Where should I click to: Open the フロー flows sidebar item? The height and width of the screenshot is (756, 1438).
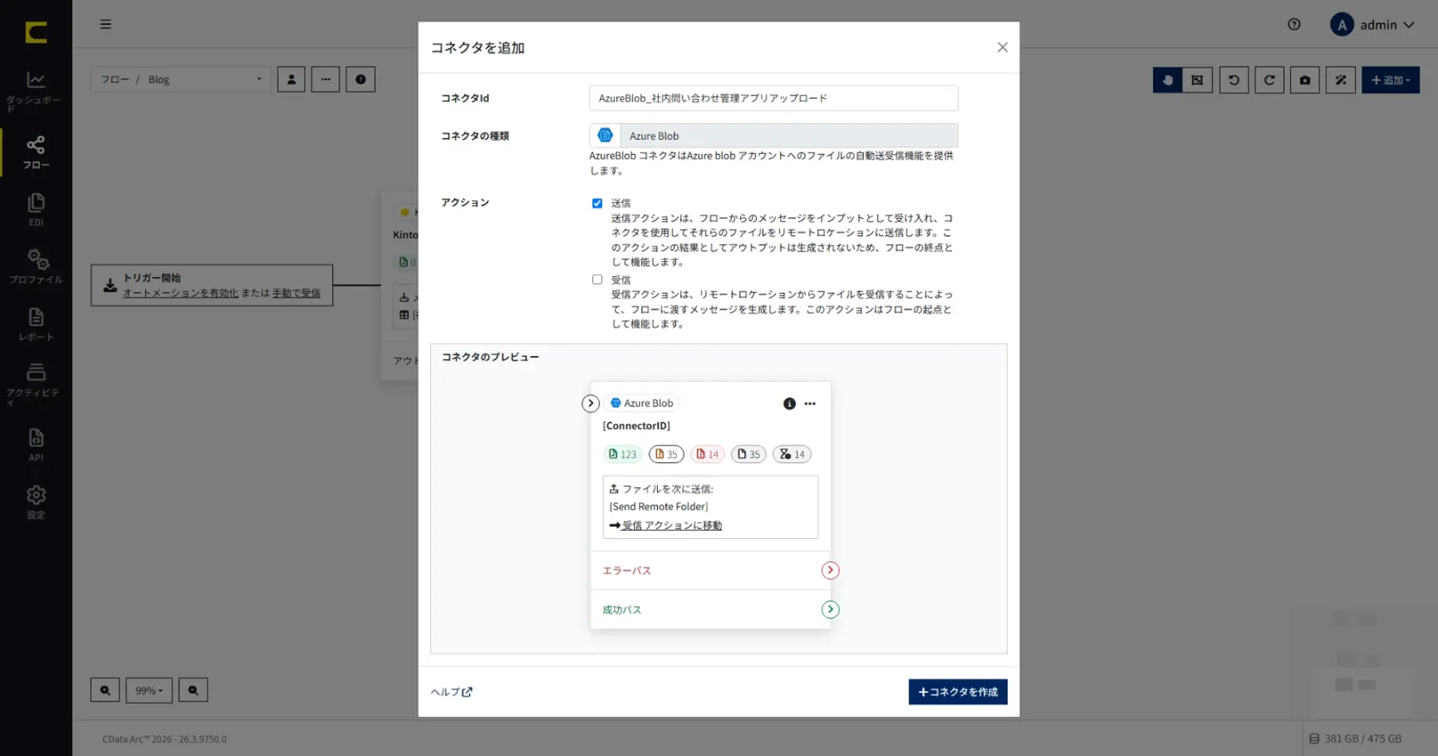[36, 152]
